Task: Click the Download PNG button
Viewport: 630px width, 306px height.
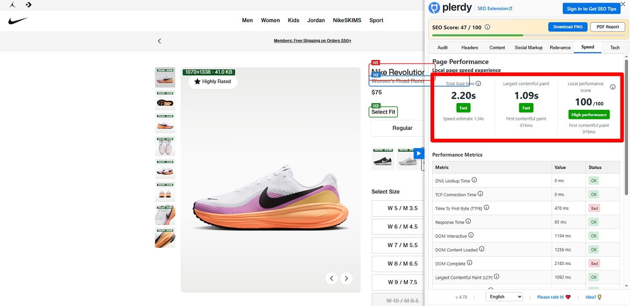Action: (x=568, y=27)
